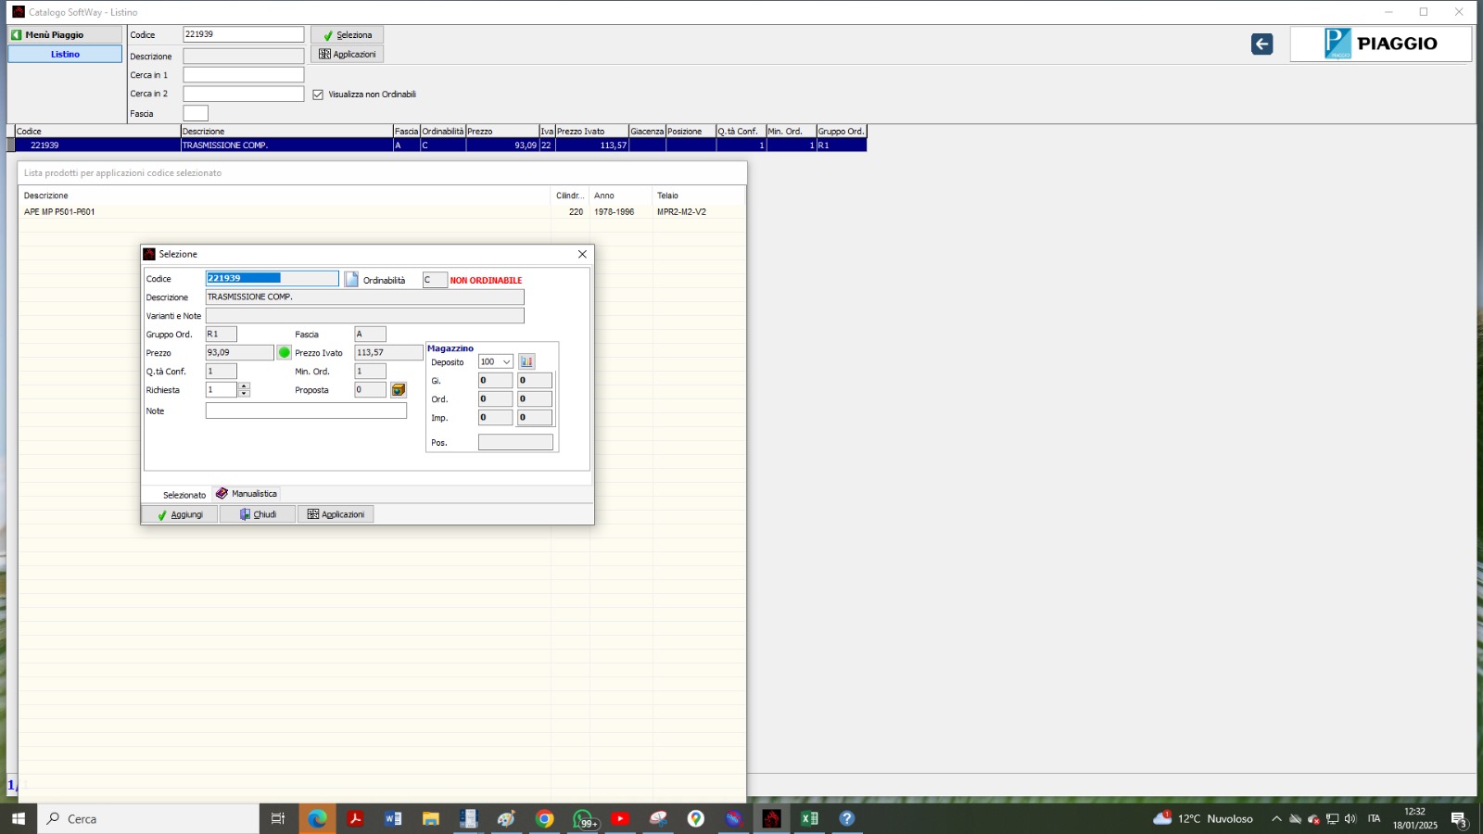The width and height of the screenshot is (1483, 834).
Task: Click the Seleziona button in the top panel
Action: point(347,34)
